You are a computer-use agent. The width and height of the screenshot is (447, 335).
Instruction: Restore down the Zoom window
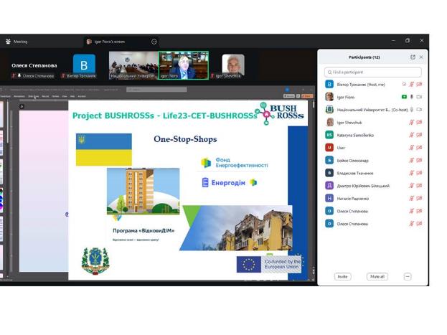coord(408,40)
